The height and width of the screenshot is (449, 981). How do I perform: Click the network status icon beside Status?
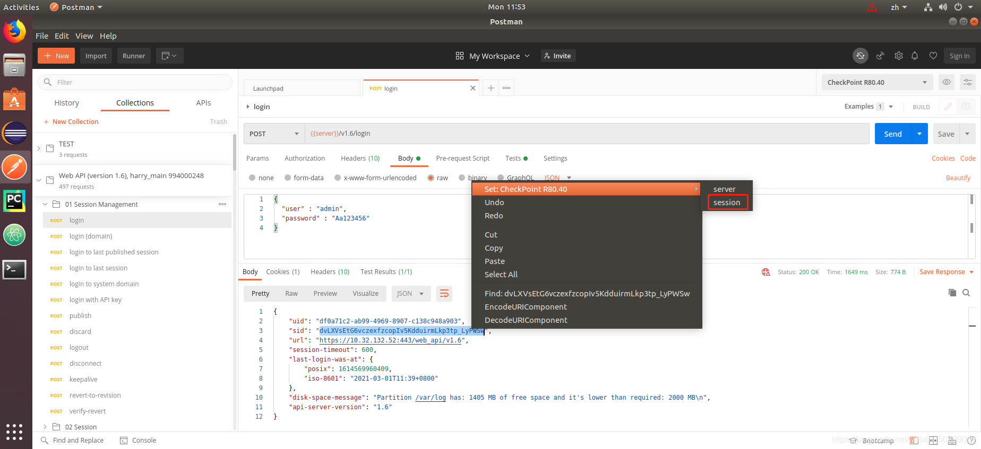(766, 272)
